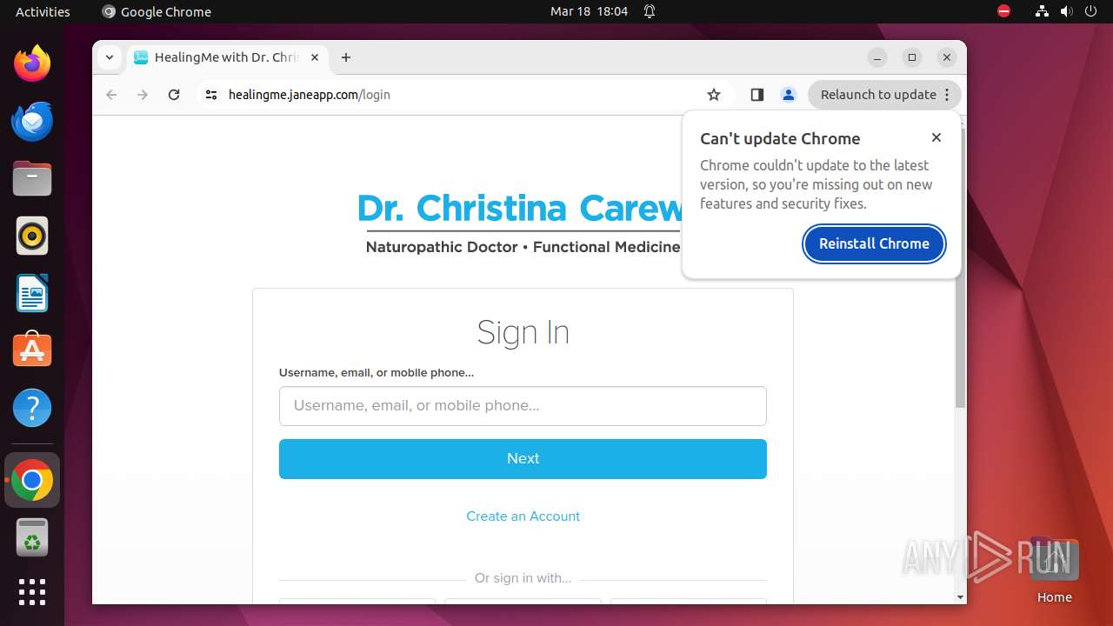This screenshot has height=626, width=1113.
Task: Dismiss the Can't update Chrome popup
Action: pyautogui.click(x=936, y=137)
